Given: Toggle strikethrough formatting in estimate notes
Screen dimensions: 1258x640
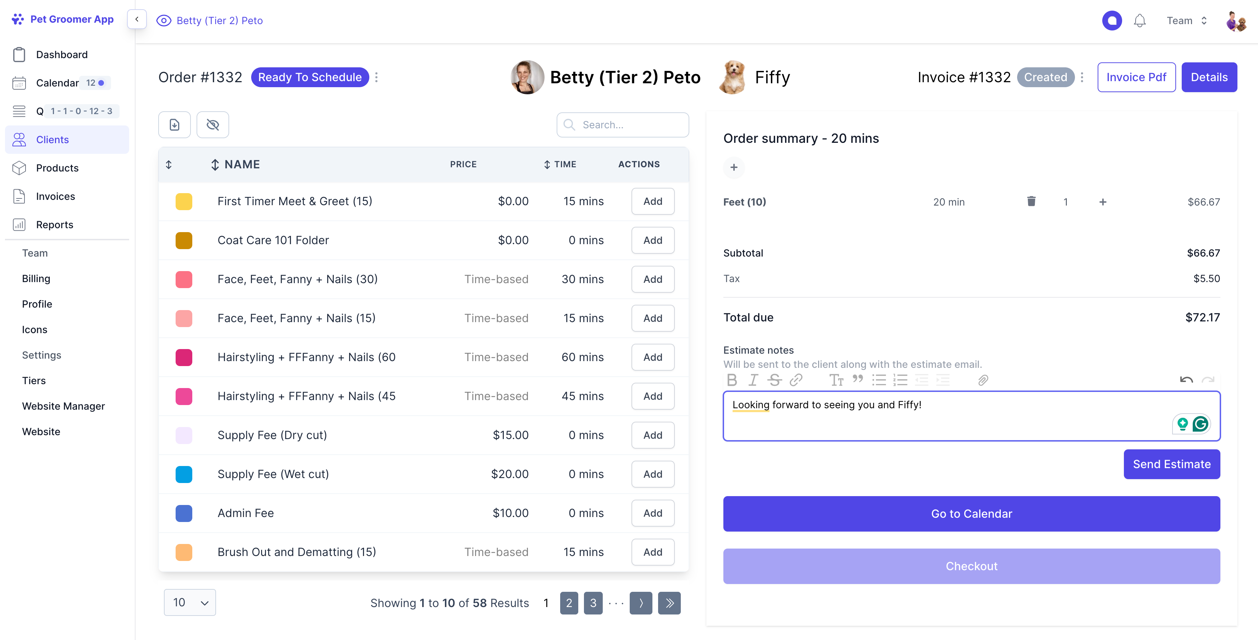Looking at the screenshot, I should click(774, 380).
